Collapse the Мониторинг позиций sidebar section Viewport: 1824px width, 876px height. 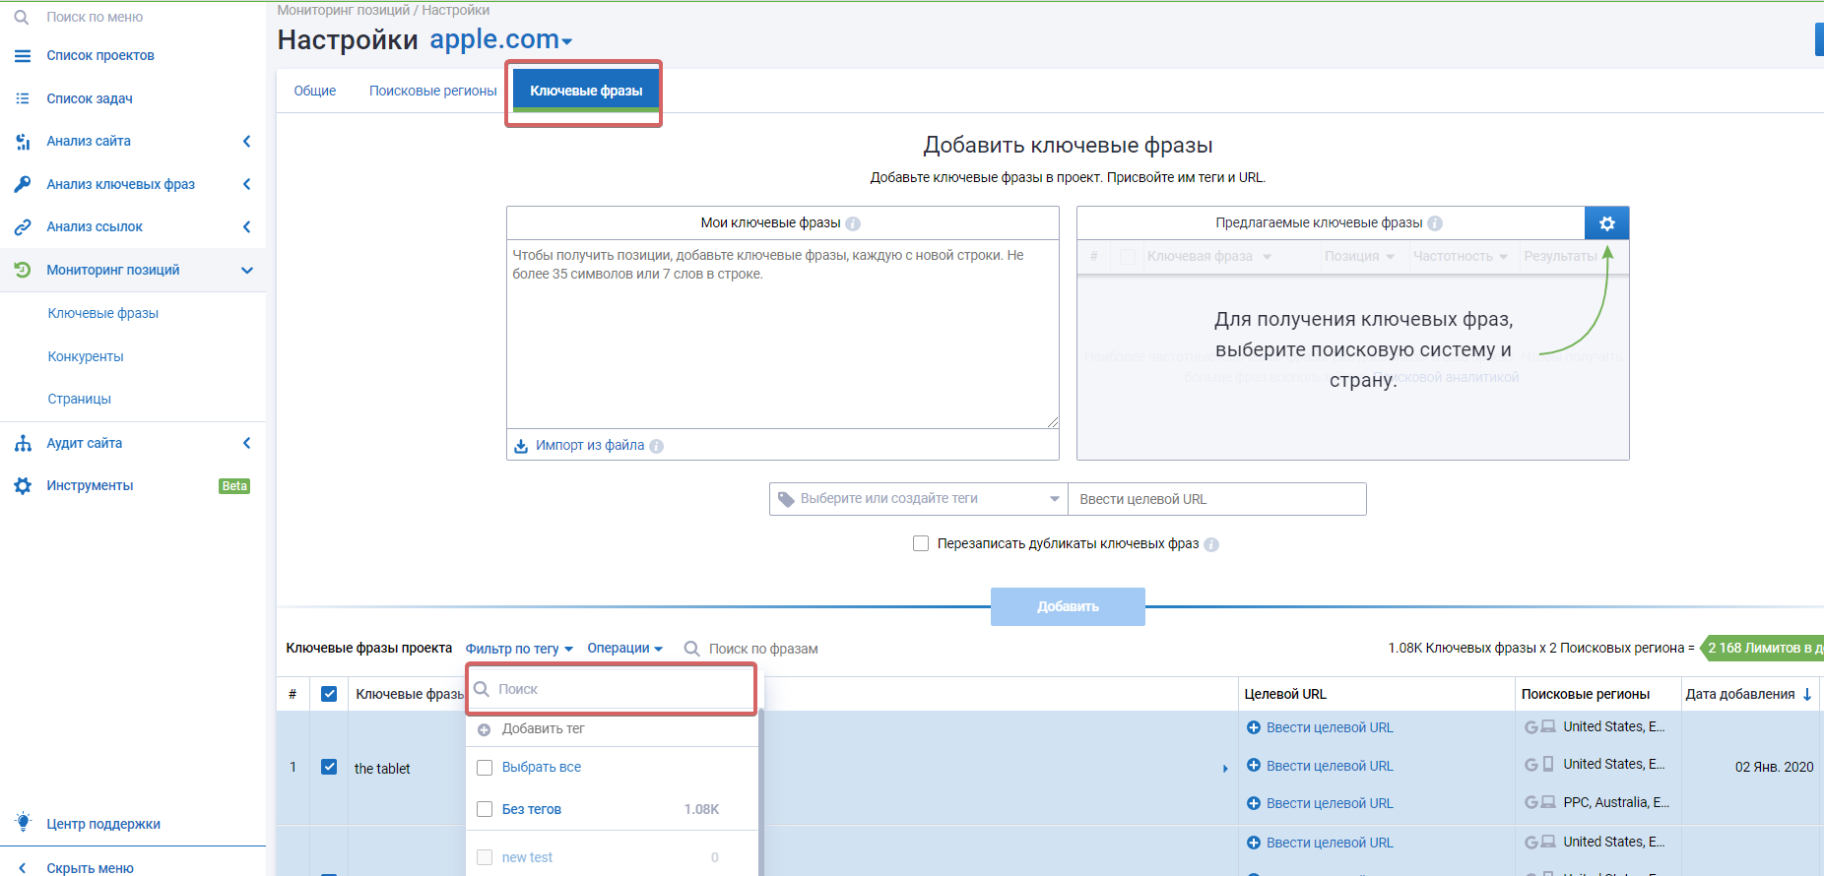(247, 270)
